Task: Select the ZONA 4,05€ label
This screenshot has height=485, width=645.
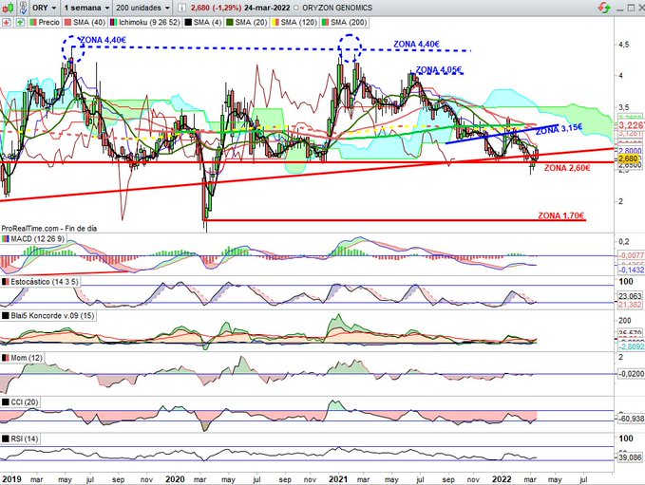Action: [x=439, y=70]
